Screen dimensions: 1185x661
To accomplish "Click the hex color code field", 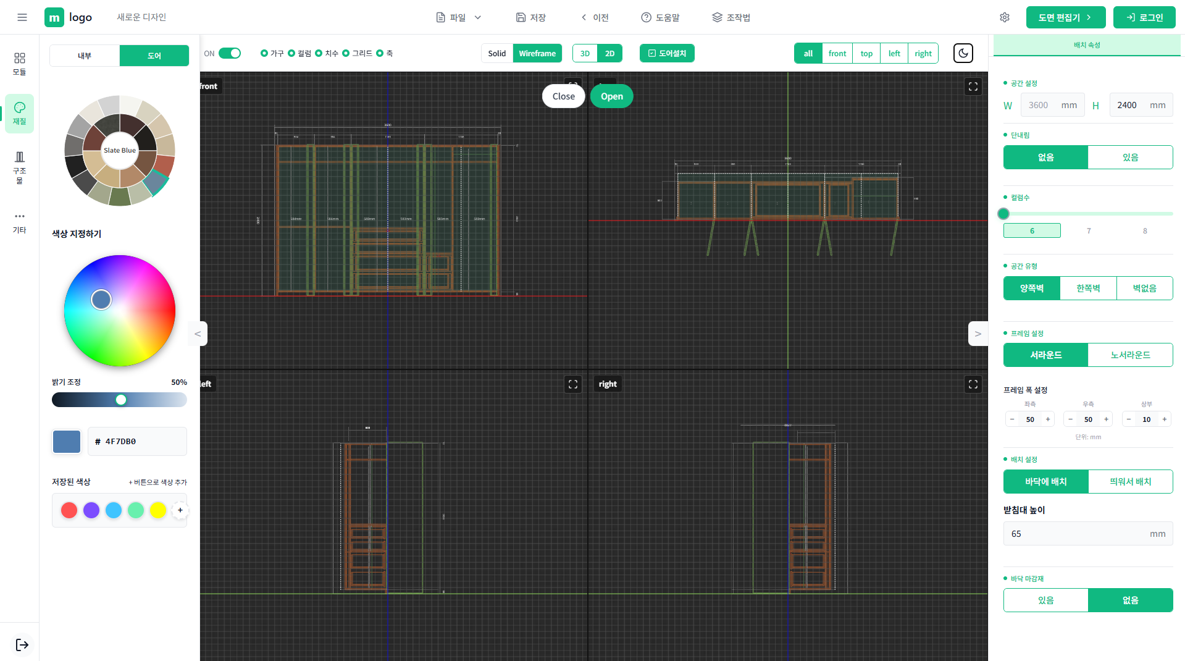I will (137, 442).
